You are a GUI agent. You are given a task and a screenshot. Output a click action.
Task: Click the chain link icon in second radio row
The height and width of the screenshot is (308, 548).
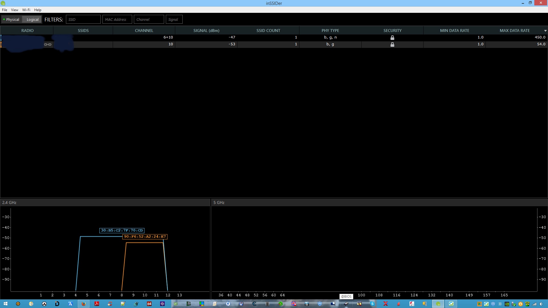(48, 44)
